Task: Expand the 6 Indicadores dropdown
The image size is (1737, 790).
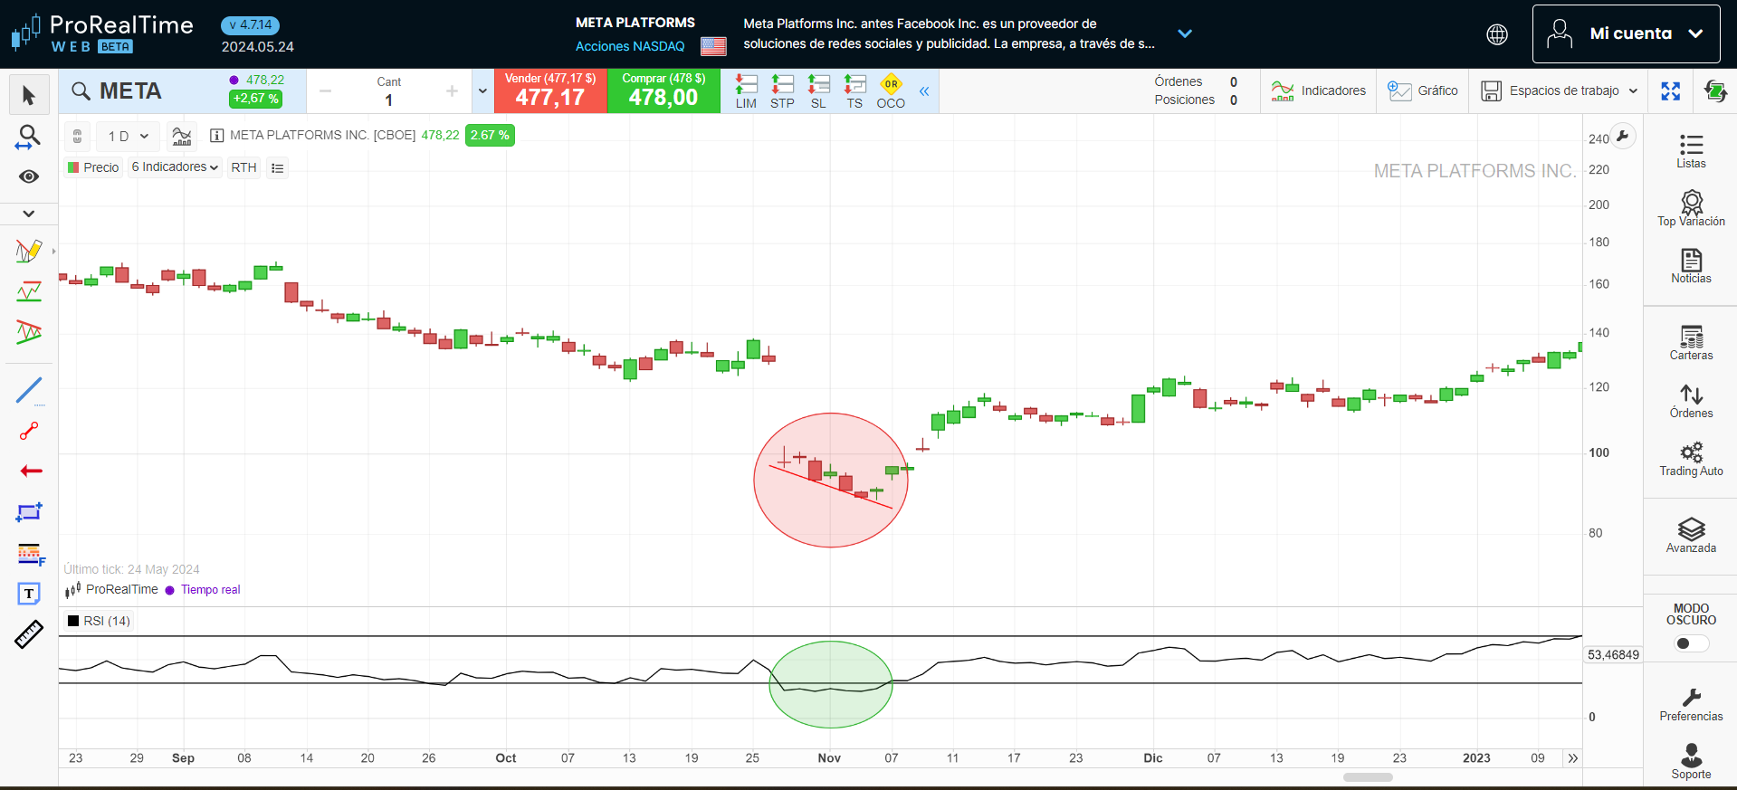Action: (175, 167)
